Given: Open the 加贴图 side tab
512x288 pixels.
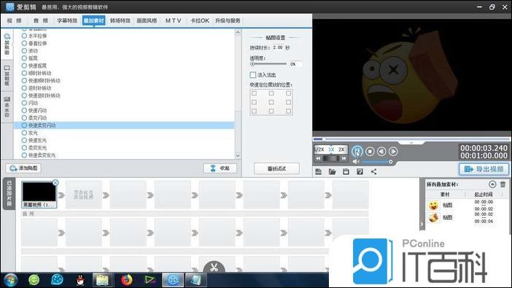Looking at the screenshot, I should pos(7,44).
